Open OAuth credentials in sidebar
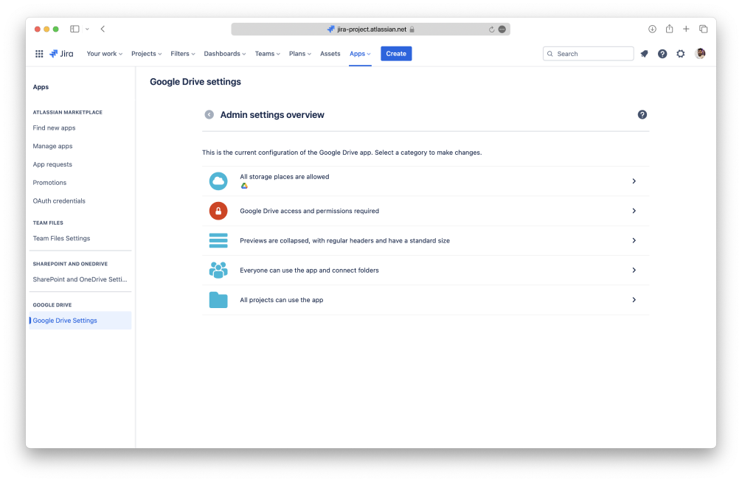This screenshot has height=482, width=742. pos(59,201)
